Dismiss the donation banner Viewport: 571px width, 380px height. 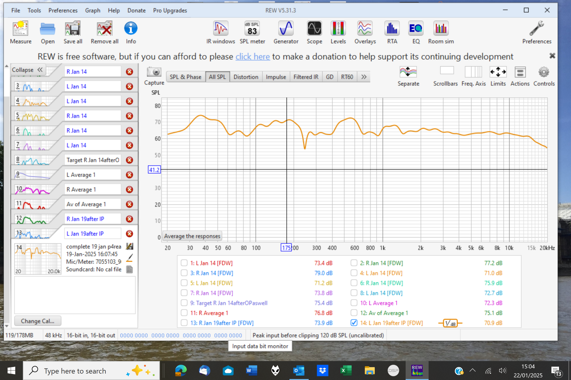552,56
